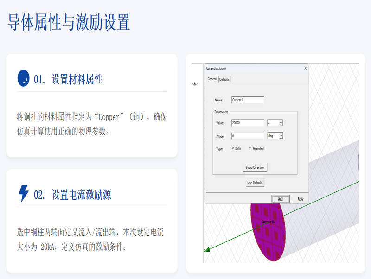Select the Solid type radio button
371x279 pixels.
233,149
